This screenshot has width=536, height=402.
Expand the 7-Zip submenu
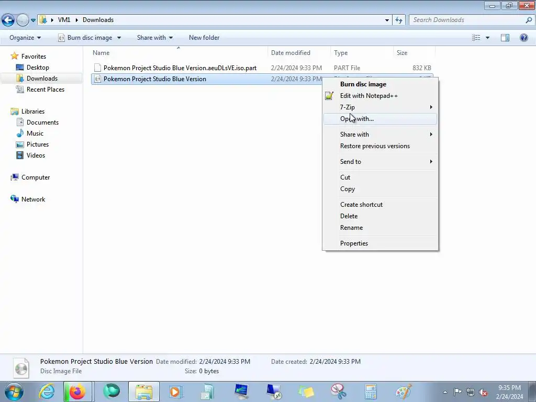[380, 107]
